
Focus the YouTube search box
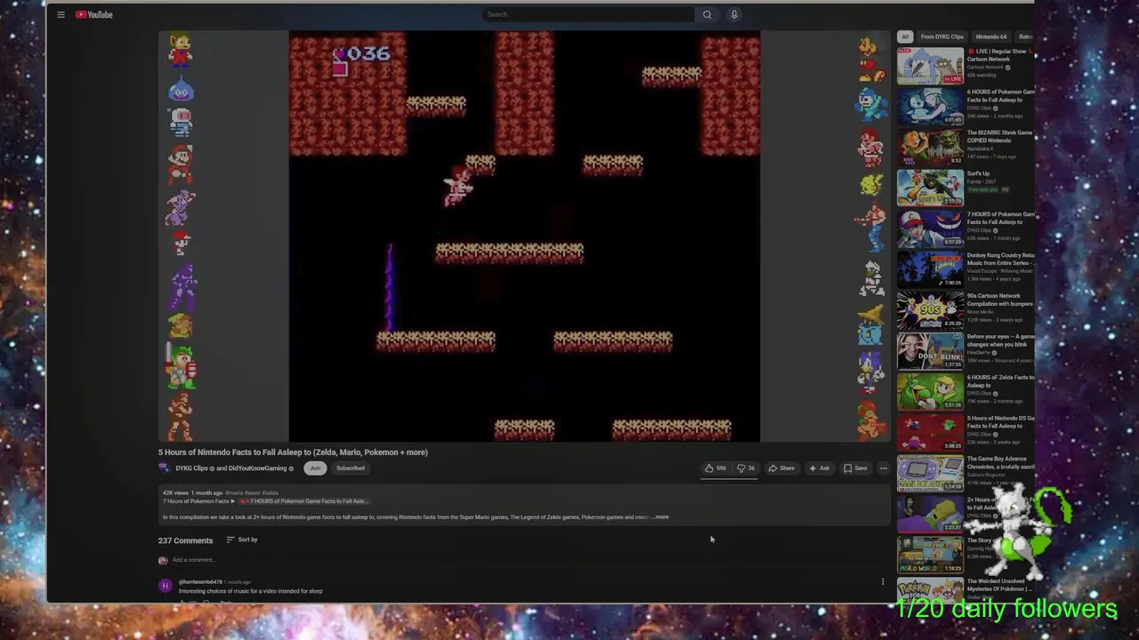pos(588,14)
